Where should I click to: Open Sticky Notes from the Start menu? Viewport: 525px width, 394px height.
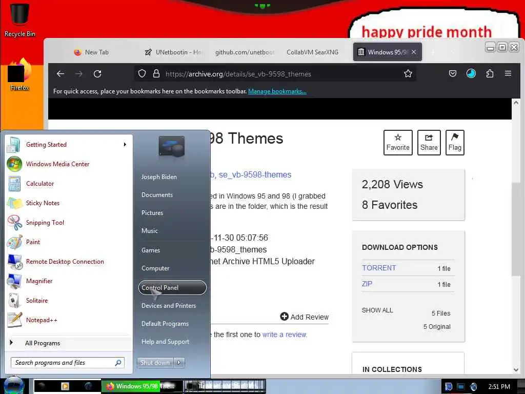click(69, 203)
